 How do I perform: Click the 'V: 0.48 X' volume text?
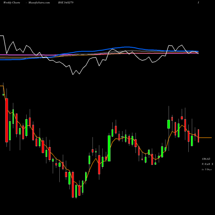pos(208,164)
